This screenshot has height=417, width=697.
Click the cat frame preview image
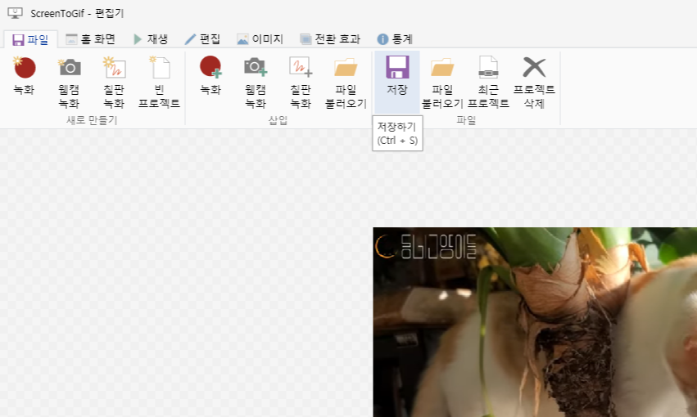(535, 322)
